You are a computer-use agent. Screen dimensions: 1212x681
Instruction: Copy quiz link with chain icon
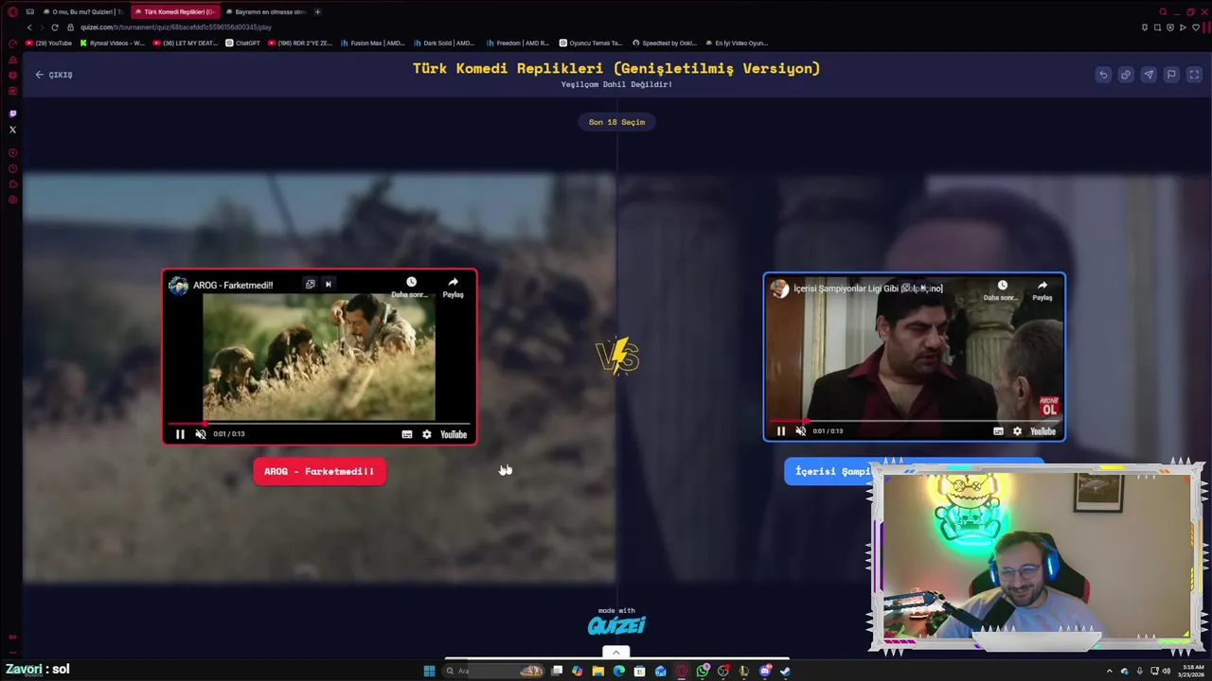(1126, 75)
